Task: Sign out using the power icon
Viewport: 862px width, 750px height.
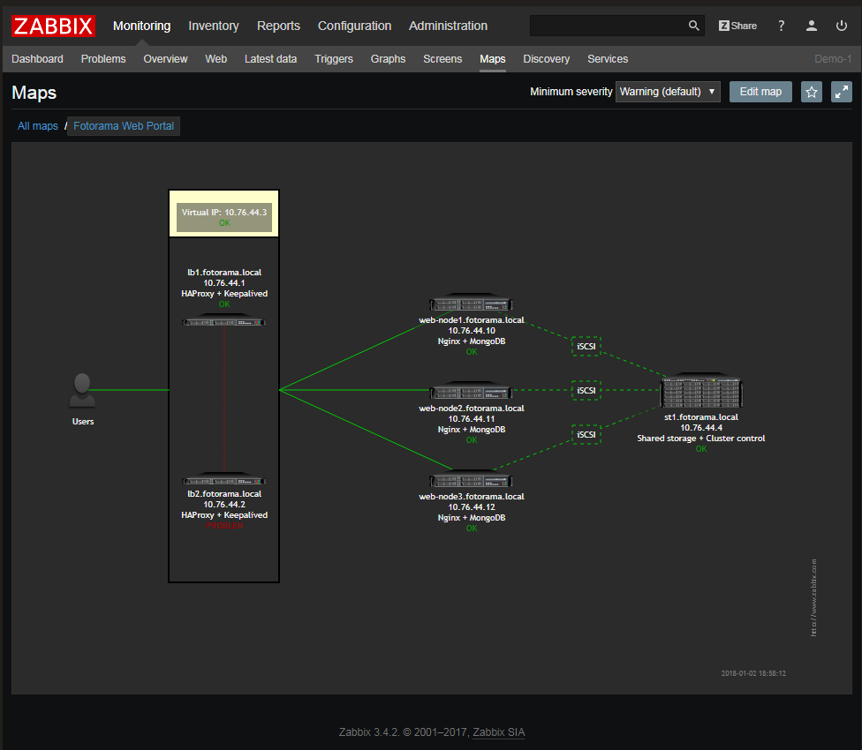Action: (x=841, y=26)
